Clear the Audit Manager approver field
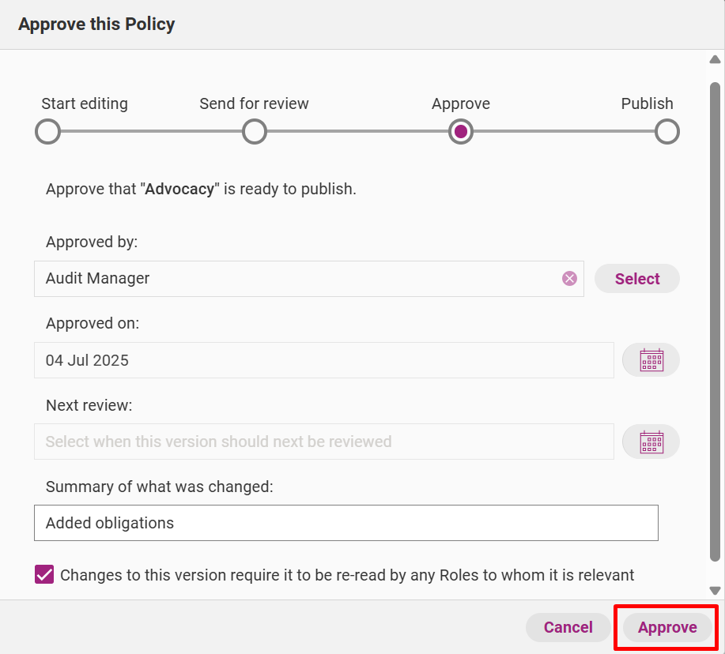Screen dimensions: 725x654 [569, 279]
